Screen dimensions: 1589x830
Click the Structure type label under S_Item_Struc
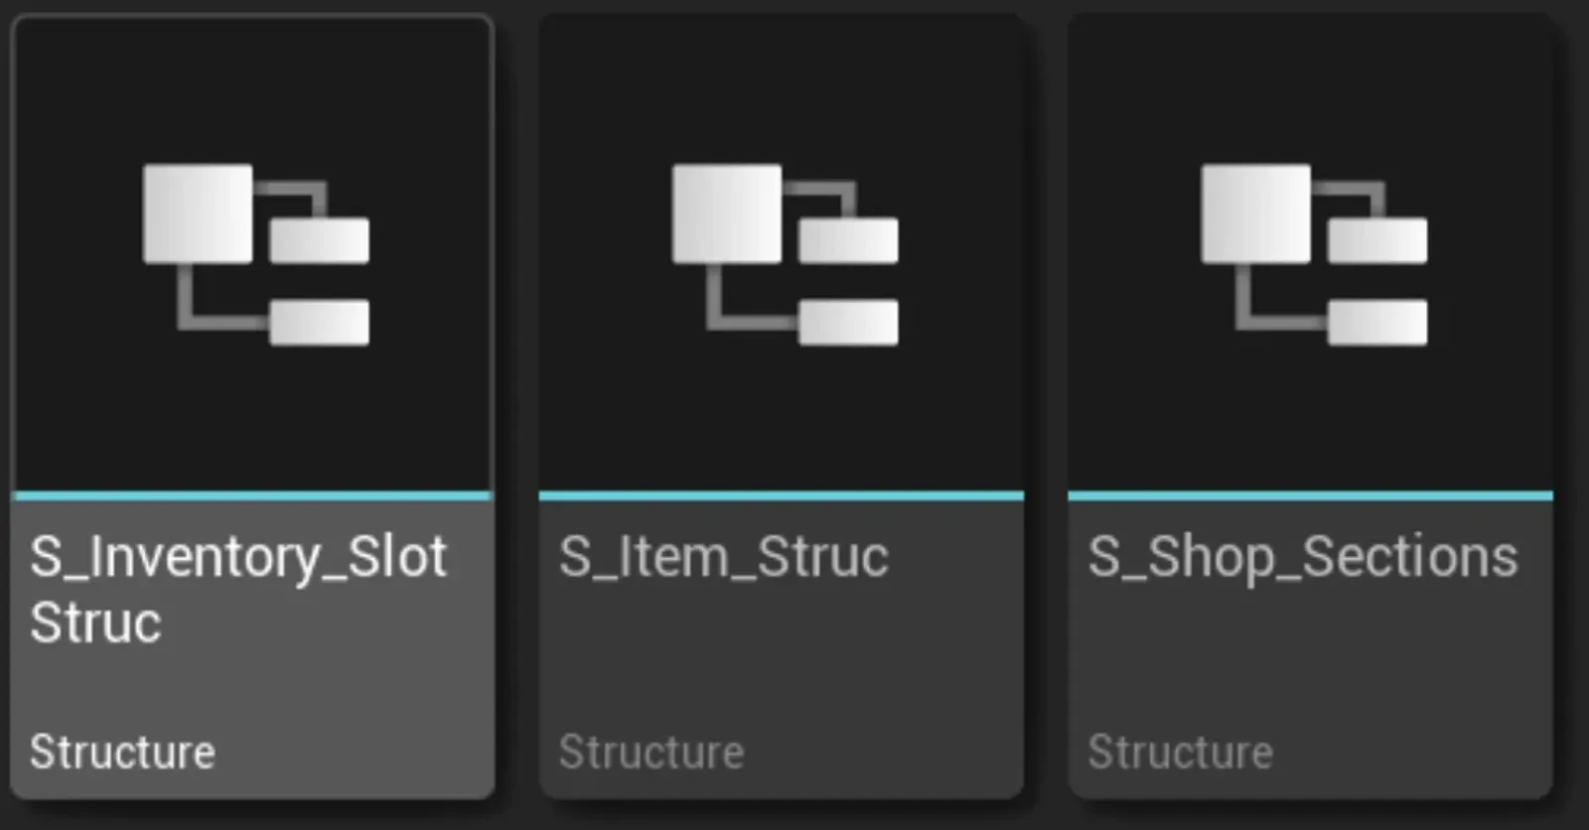(651, 752)
